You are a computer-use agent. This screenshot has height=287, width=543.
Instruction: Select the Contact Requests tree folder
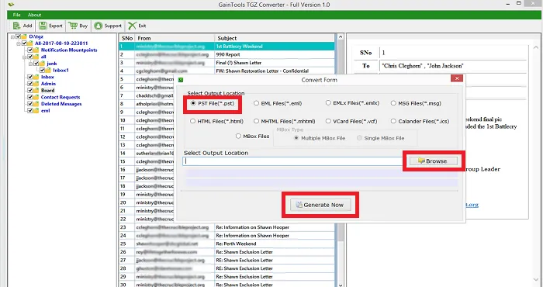click(61, 97)
